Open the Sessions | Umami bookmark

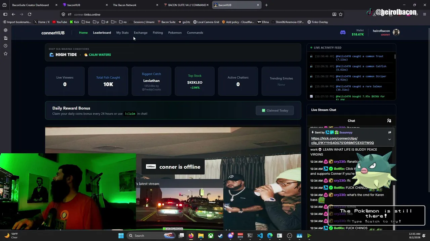pos(142,22)
